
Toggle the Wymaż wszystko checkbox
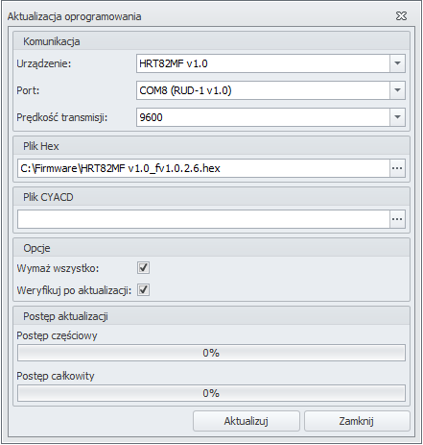[143, 267]
